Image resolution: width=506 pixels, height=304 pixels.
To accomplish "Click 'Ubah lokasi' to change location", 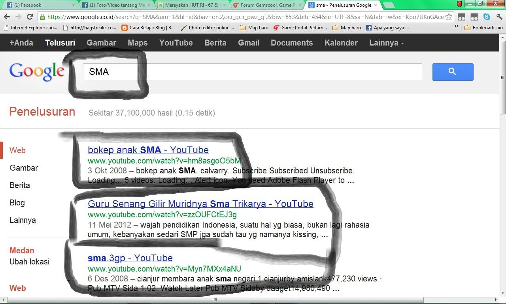I will [29, 262].
